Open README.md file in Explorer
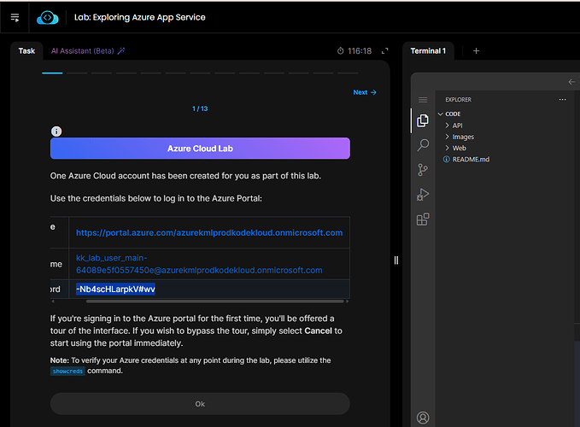 pos(470,159)
